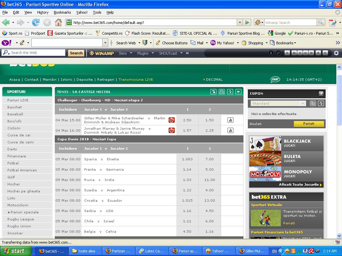Viewport: 342px width, 256px height.
Task: Click the Winamp eject button
Action: (x=318, y=53)
